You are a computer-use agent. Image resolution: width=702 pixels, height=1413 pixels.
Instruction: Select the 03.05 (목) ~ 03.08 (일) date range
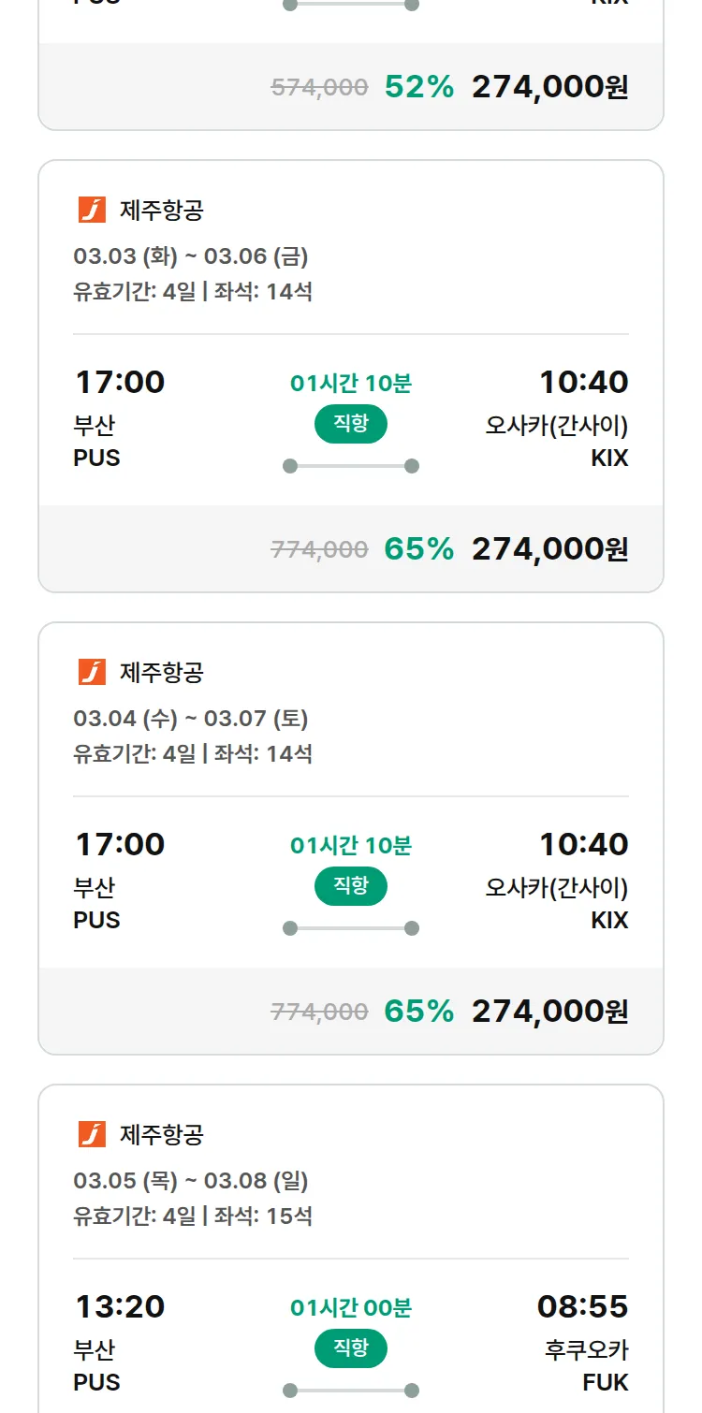191,1181
